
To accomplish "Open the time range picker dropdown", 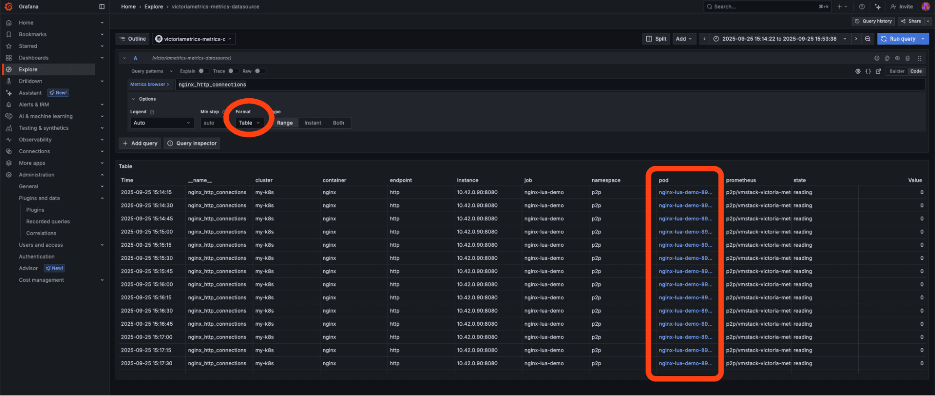I will 780,39.
